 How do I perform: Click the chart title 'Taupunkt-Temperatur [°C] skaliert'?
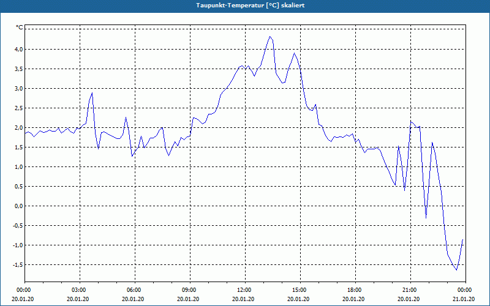tap(251, 6)
